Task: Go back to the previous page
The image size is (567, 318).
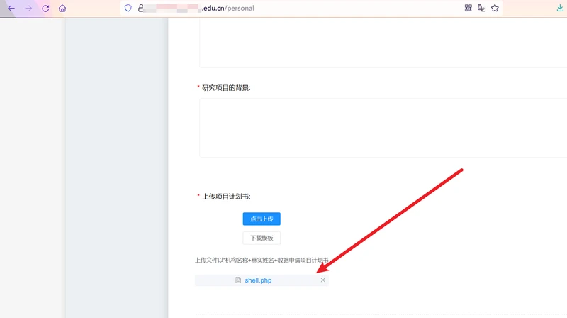Action: coord(11,8)
